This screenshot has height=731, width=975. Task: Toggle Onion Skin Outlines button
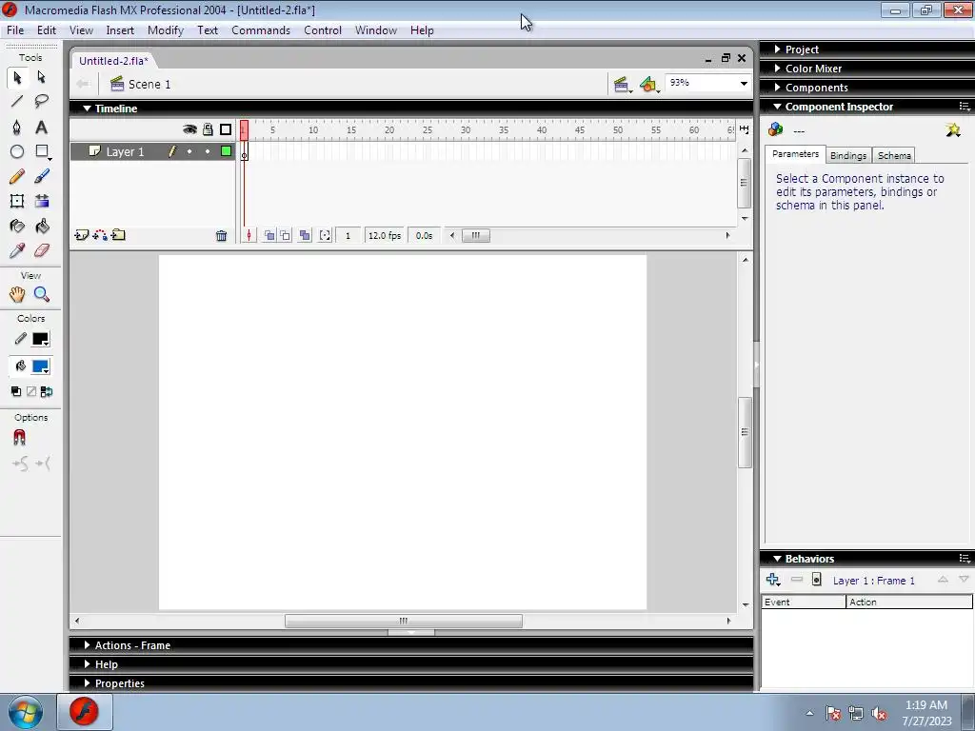point(286,236)
